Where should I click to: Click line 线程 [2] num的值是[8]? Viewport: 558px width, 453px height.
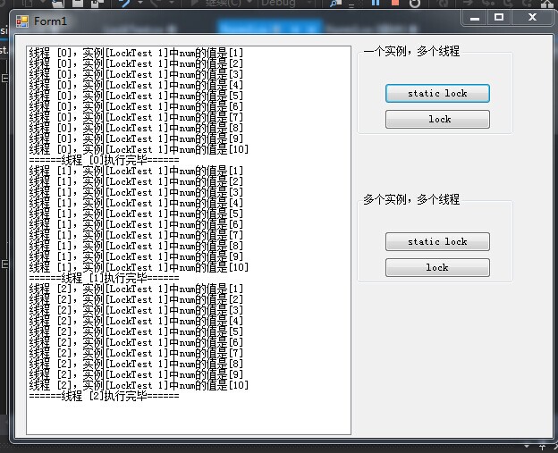click(x=136, y=364)
